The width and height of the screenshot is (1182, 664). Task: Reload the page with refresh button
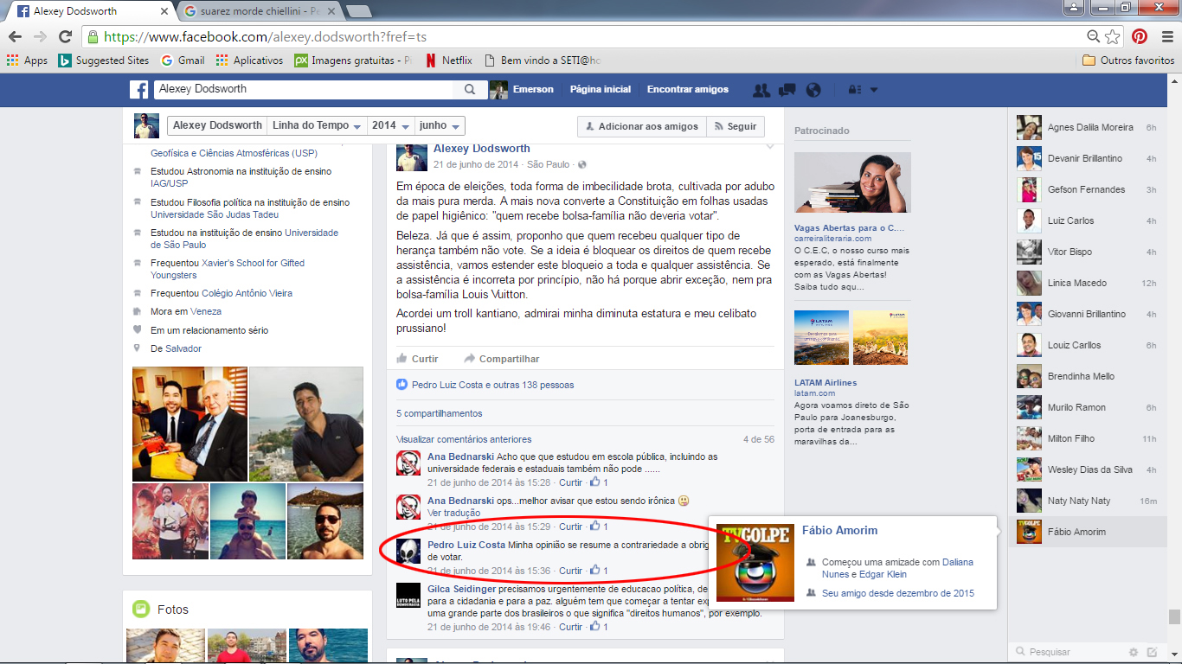pyautogui.click(x=65, y=37)
